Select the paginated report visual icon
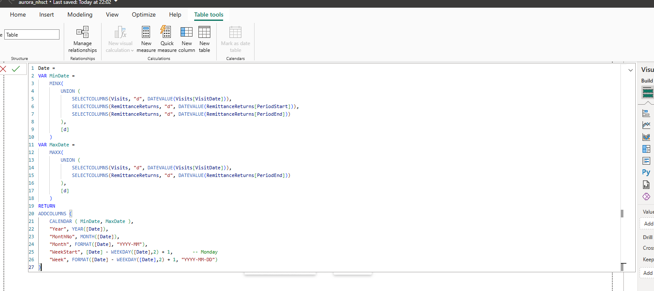Image resolution: width=654 pixels, height=291 pixels. pyautogui.click(x=646, y=185)
